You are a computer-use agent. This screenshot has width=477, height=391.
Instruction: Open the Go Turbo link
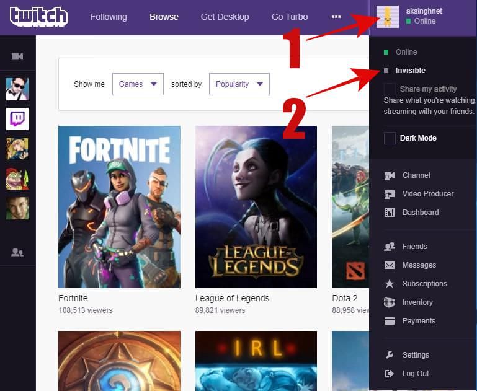click(290, 17)
